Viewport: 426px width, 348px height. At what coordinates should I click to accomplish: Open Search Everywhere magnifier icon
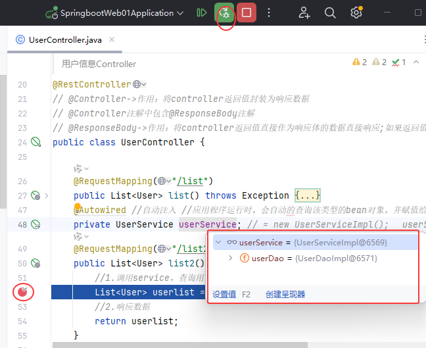point(330,12)
